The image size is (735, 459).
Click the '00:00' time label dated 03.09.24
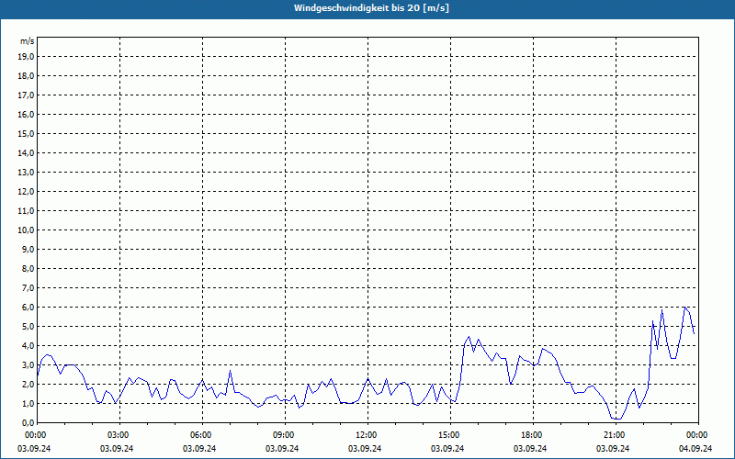35,435
